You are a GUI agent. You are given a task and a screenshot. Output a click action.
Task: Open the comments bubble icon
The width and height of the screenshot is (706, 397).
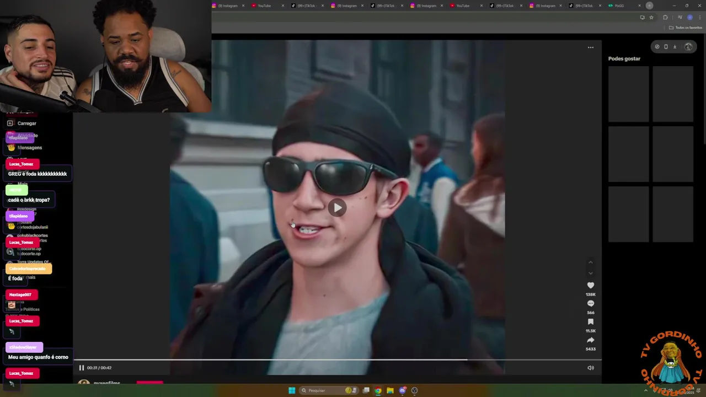591,303
